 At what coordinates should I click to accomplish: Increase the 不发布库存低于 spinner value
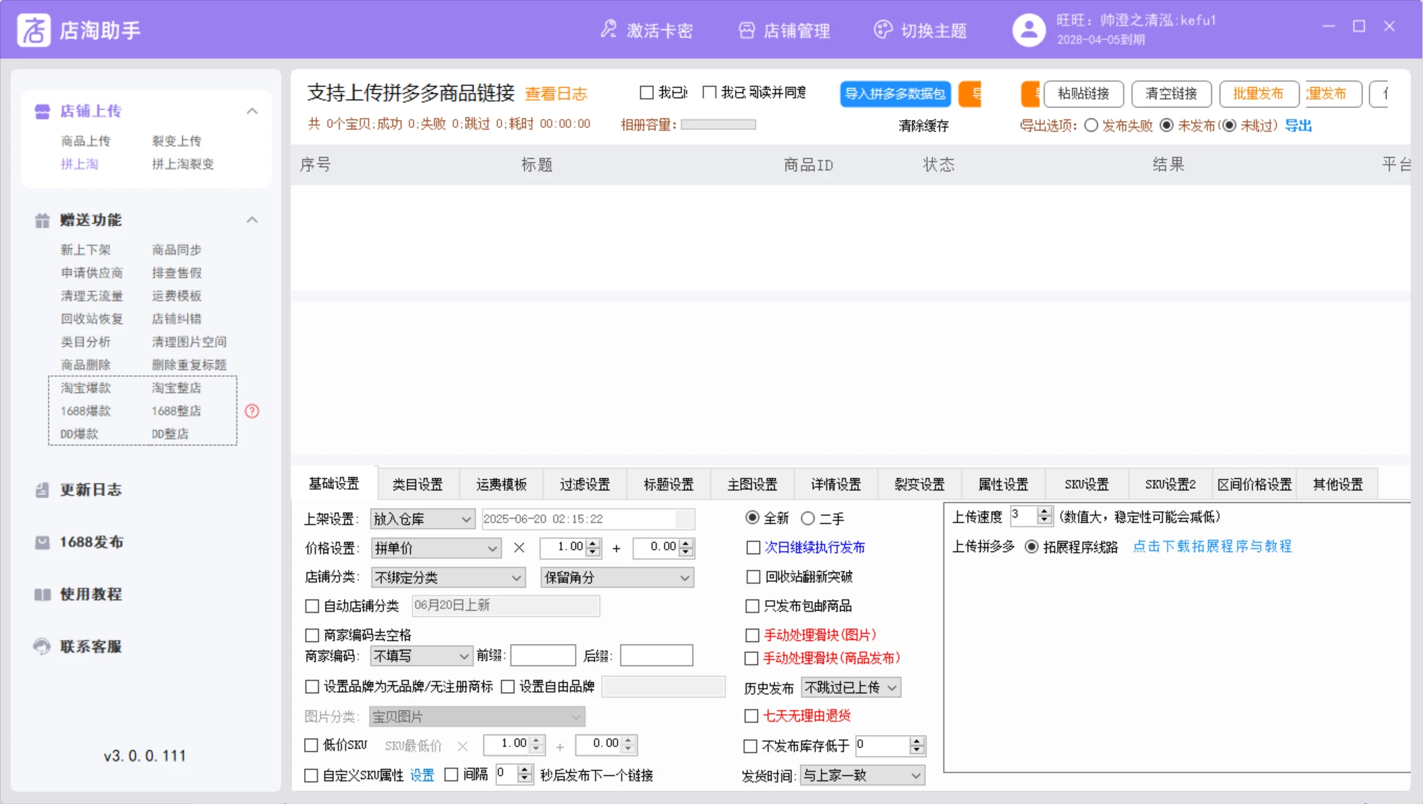917,742
